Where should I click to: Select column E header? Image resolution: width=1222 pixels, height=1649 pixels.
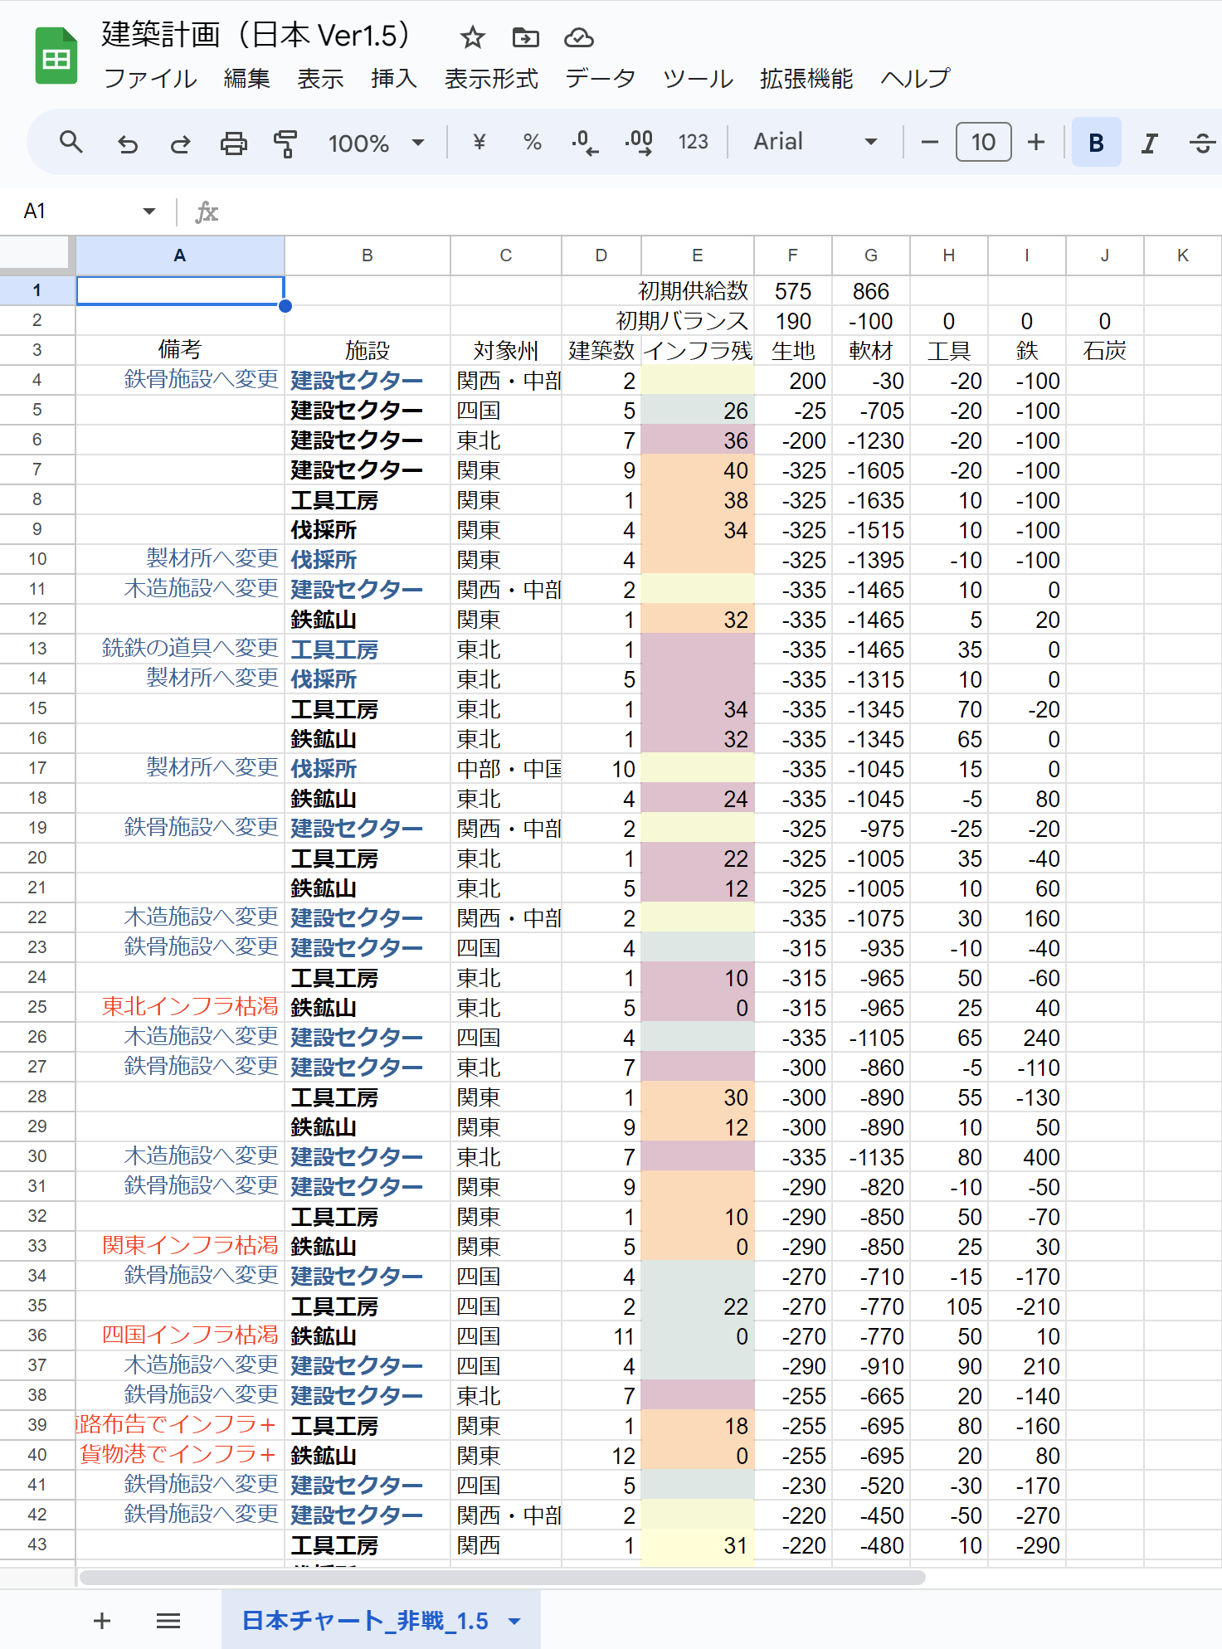[698, 255]
